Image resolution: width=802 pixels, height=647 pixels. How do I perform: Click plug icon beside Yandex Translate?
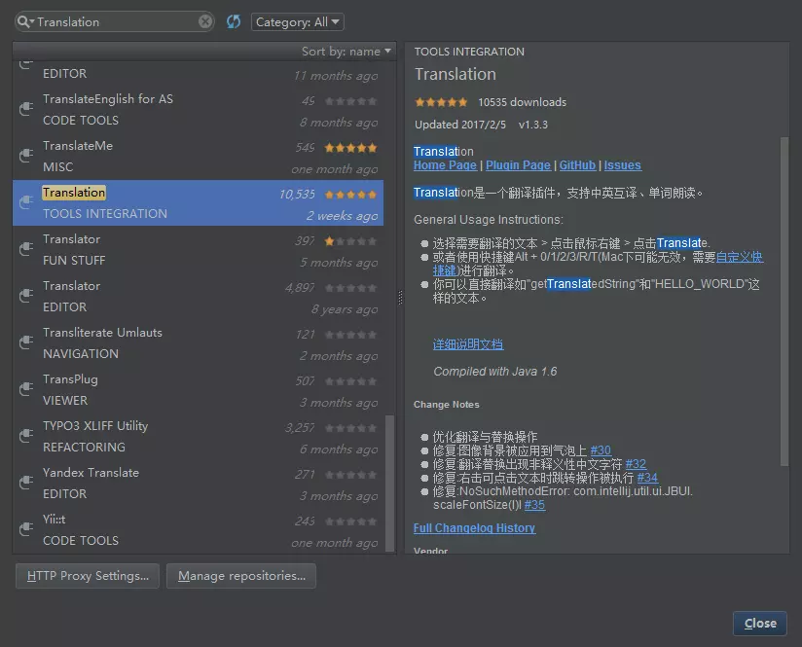pyautogui.click(x=26, y=483)
